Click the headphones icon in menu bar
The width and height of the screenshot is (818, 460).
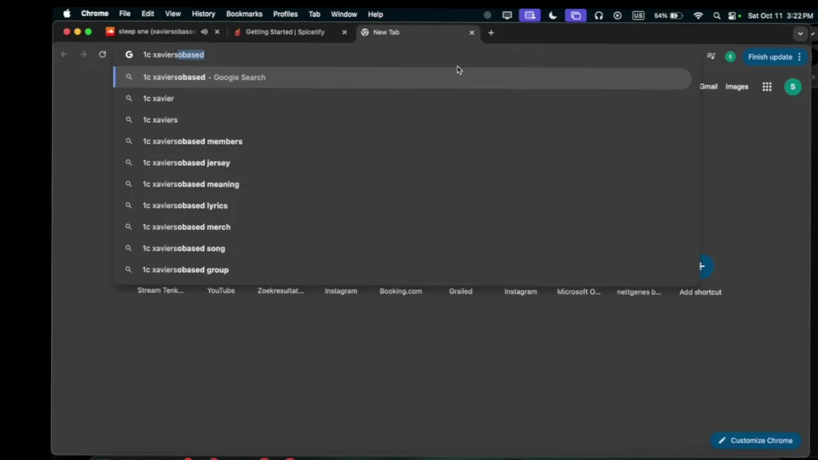(x=599, y=15)
